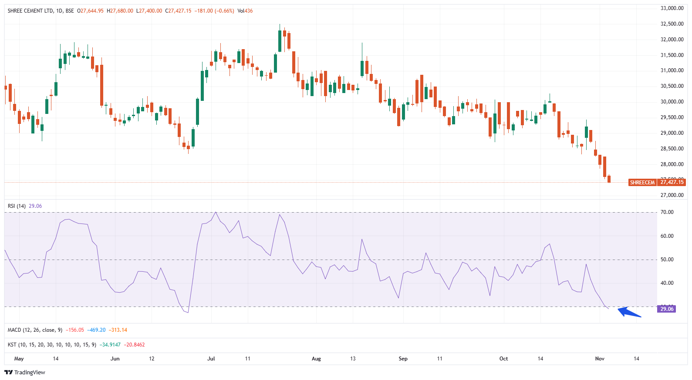
Task: Click the Vol436 volume label
Action: pyautogui.click(x=245, y=11)
